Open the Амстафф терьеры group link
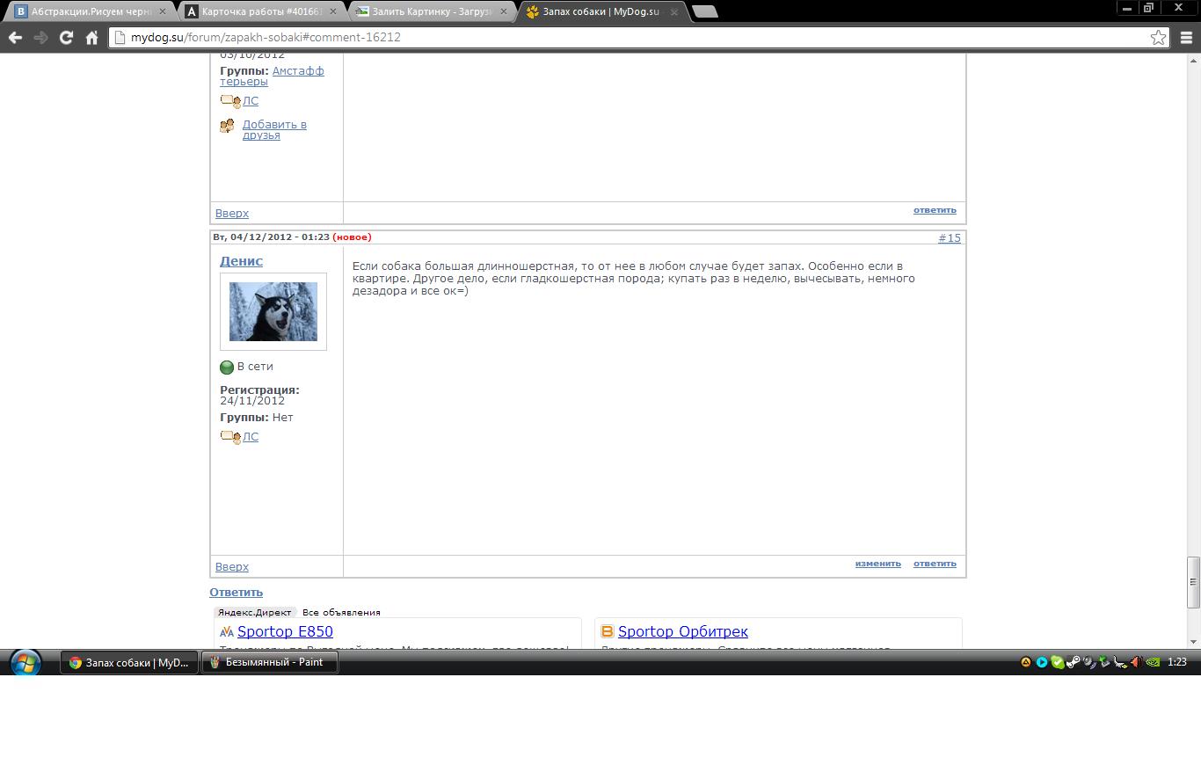 [272, 76]
